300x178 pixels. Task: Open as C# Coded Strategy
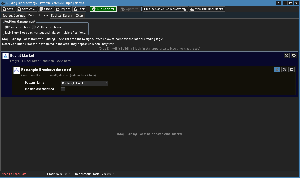click(x=166, y=9)
